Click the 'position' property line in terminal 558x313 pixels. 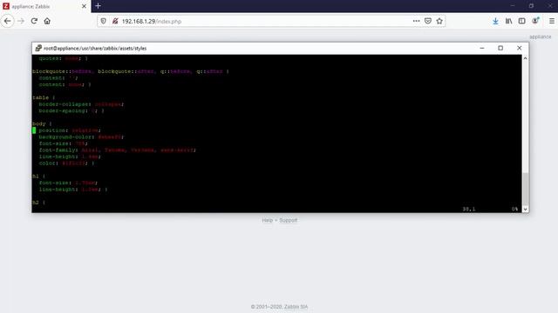(x=70, y=130)
